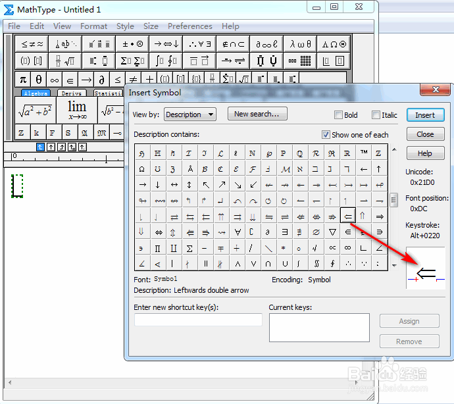Open the miscellaneous symbols palette (∂∞ℓ)
The width and height of the screenshot is (454, 404).
click(x=267, y=44)
